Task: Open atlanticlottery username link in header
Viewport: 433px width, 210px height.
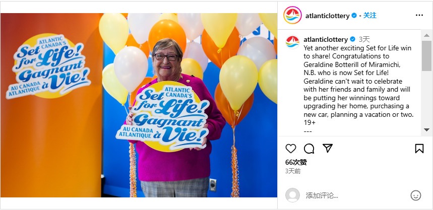Action: point(327,16)
